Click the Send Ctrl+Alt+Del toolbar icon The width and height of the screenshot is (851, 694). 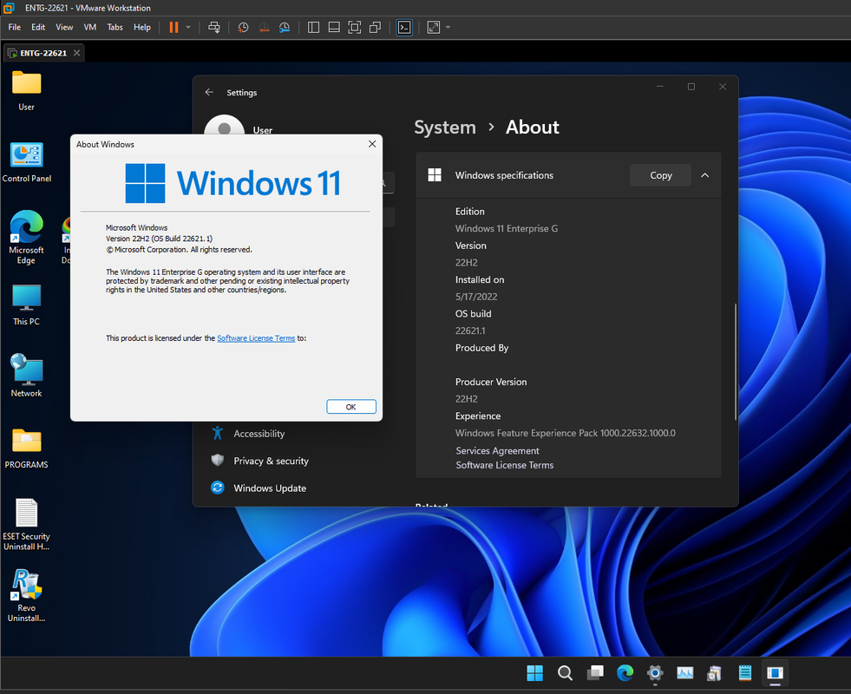click(x=214, y=27)
